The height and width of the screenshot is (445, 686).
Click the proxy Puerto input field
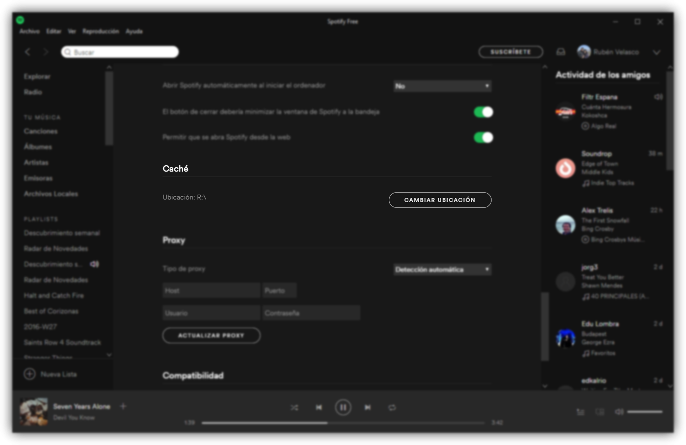coord(280,290)
